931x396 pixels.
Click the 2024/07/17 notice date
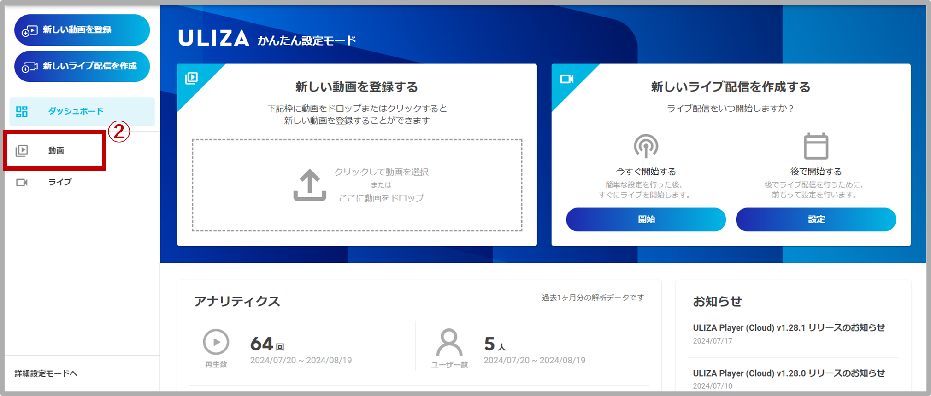point(713,341)
